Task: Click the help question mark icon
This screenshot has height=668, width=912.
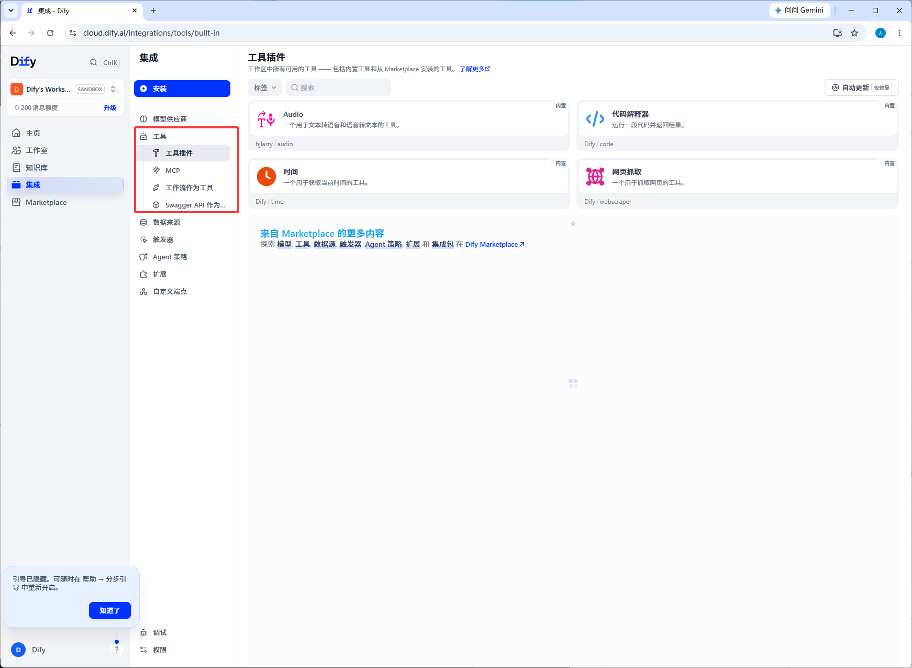Action: (117, 650)
